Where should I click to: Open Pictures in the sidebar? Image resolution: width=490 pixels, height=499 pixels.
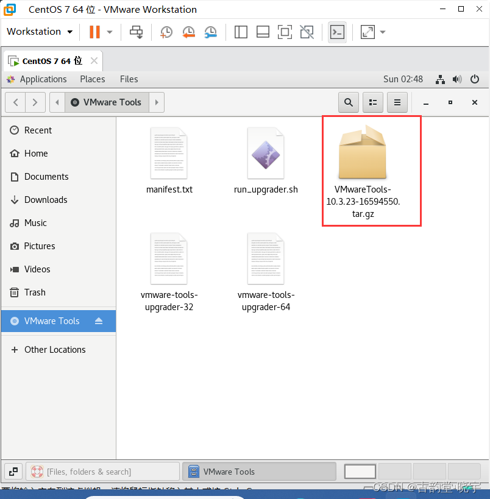click(x=59, y=246)
